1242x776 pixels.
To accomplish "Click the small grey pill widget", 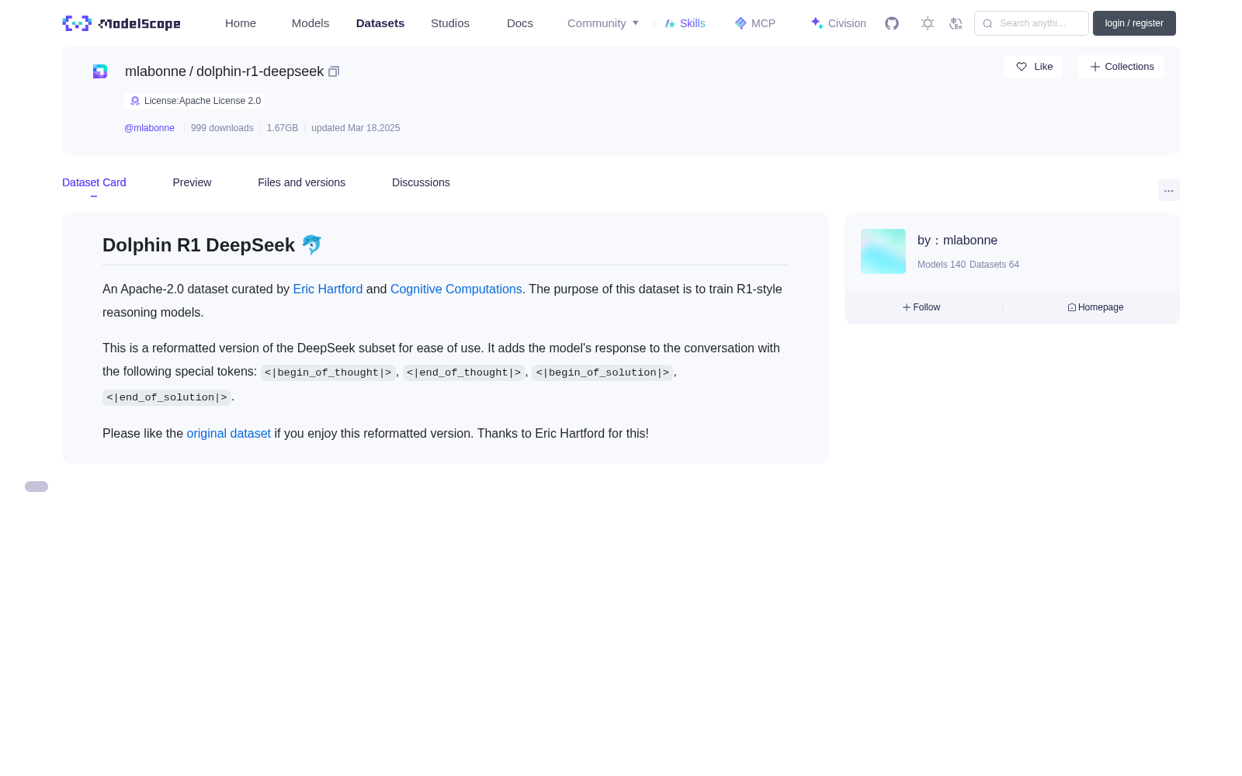I will click(x=36, y=487).
